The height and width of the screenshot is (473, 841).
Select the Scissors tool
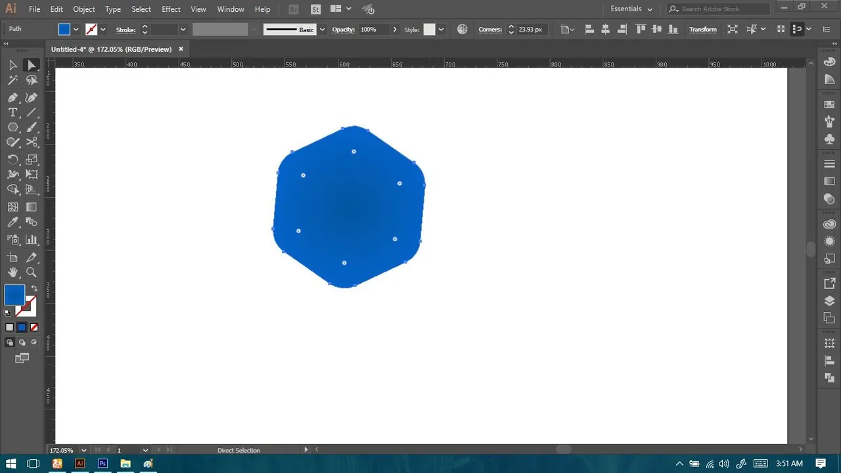(x=32, y=143)
